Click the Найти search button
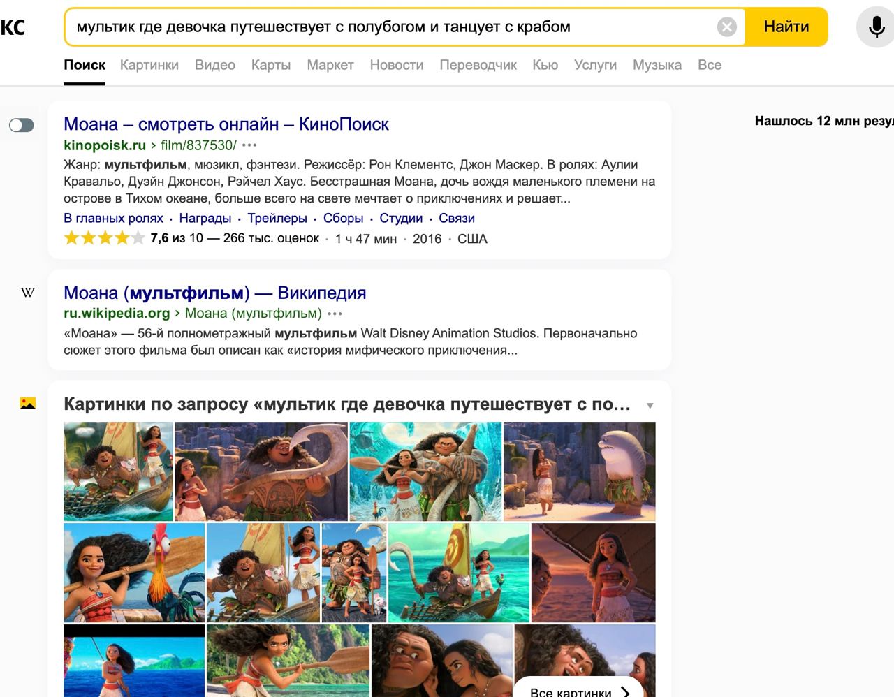Image resolution: width=894 pixels, height=697 pixels. tap(786, 27)
